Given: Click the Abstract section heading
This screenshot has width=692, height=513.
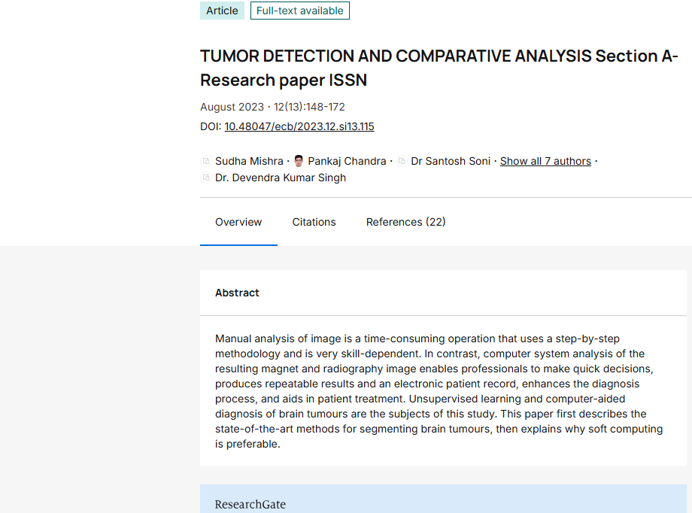Looking at the screenshot, I should pyautogui.click(x=237, y=293).
